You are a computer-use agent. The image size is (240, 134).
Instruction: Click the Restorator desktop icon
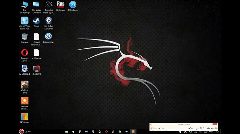pyautogui.click(x=61, y=5)
